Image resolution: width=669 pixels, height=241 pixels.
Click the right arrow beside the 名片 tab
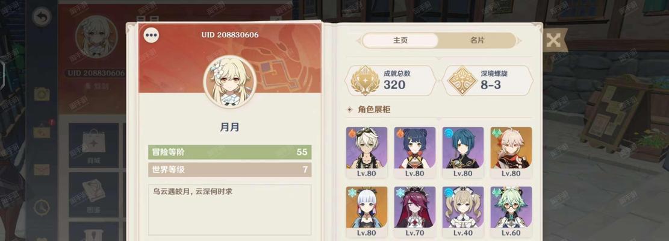click(520, 41)
